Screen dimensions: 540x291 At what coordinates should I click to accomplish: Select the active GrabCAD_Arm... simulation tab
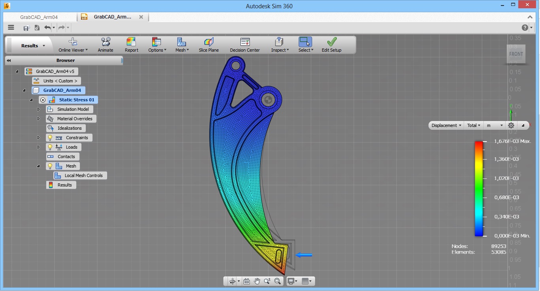(x=112, y=17)
